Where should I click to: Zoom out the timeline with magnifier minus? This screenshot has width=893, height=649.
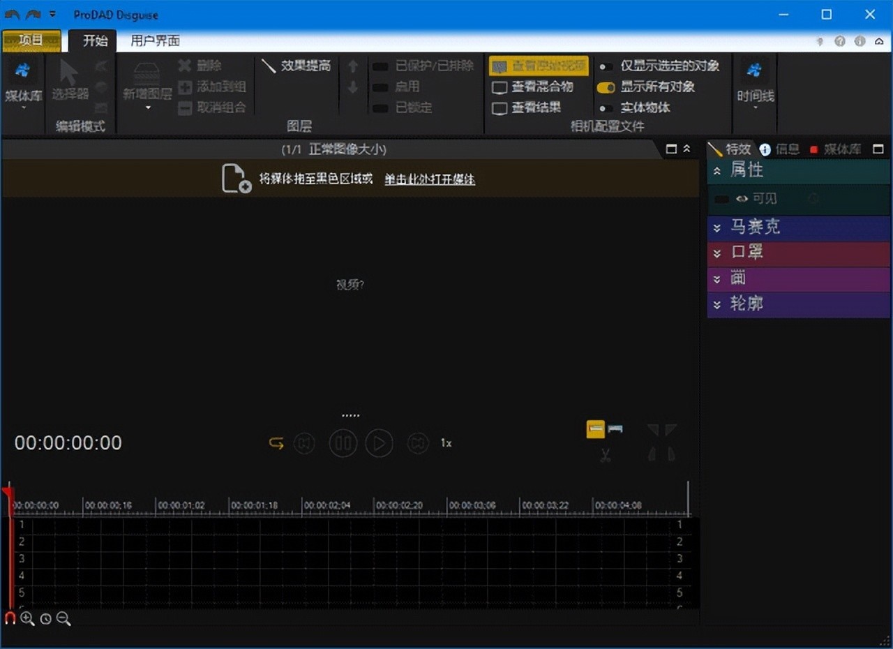(x=63, y=618)
